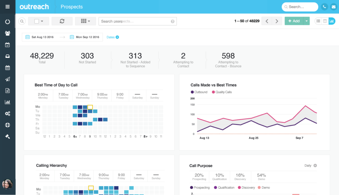339x195 pixels.
Task: Open Settings with the gears icon
Action: pos(7,114)
